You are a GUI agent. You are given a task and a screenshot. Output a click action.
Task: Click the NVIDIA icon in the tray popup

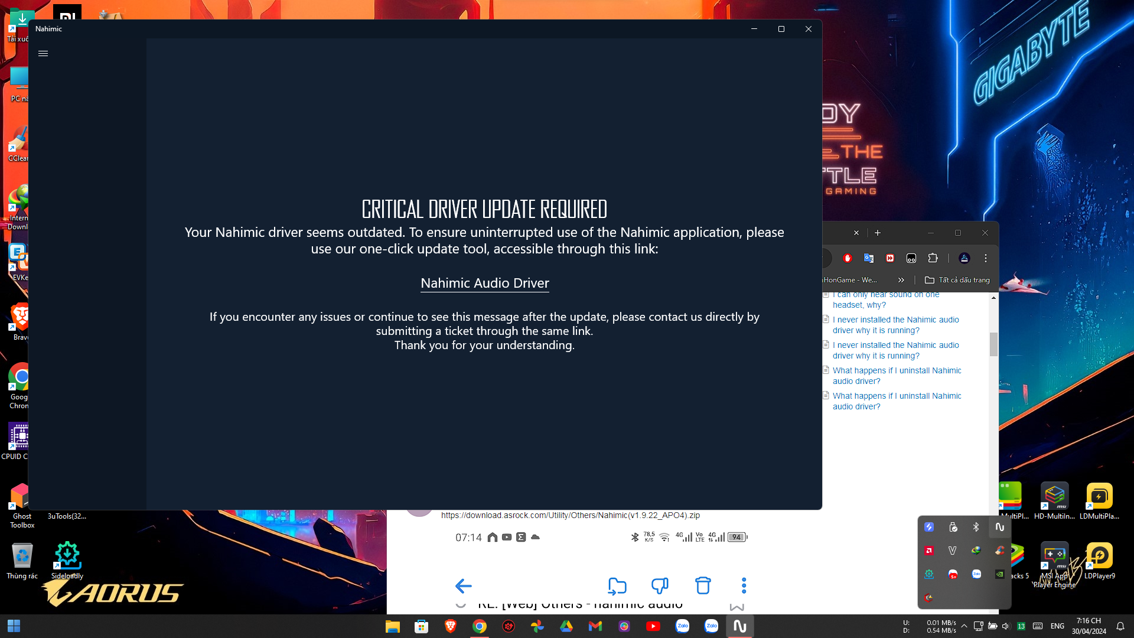click(999, 574)
